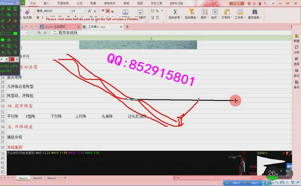
Task: Click the 新建 icon in right sidebar
Action: point(296,37)
